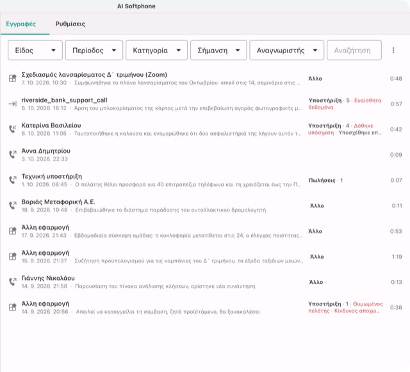Click summary Επιβεβαιώθηκε το διάστημα παράδοσης
Image resolution: width=410 pixels, height=372 pixels.
170,210
